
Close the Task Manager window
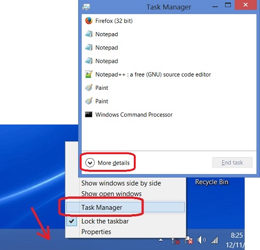pos(246,5)
